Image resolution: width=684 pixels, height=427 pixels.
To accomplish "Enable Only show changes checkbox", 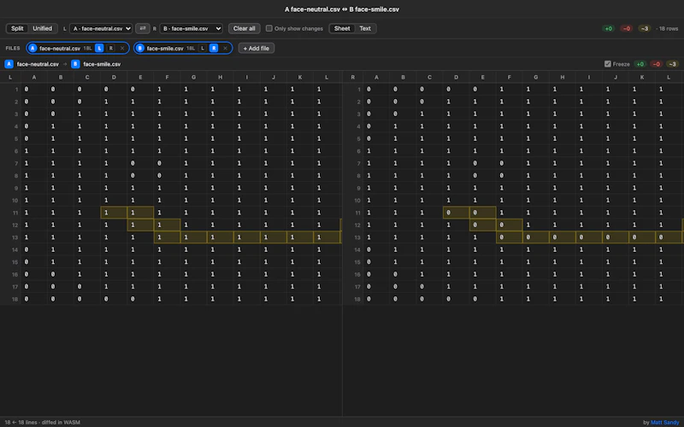I will pos(269,28).
